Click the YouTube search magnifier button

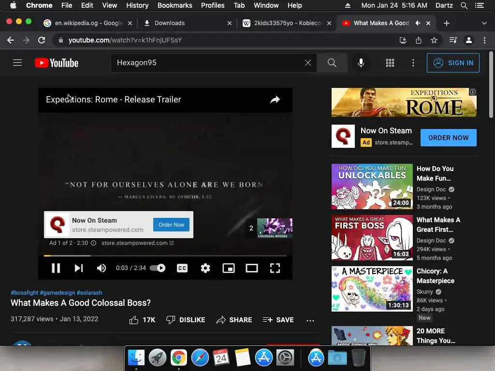click(x=332, y=63)
